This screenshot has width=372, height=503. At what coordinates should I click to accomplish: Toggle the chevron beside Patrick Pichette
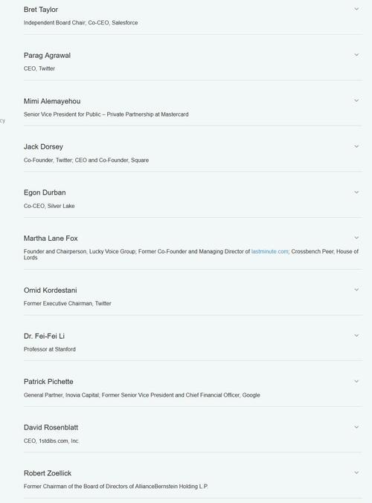coord(356,381)
